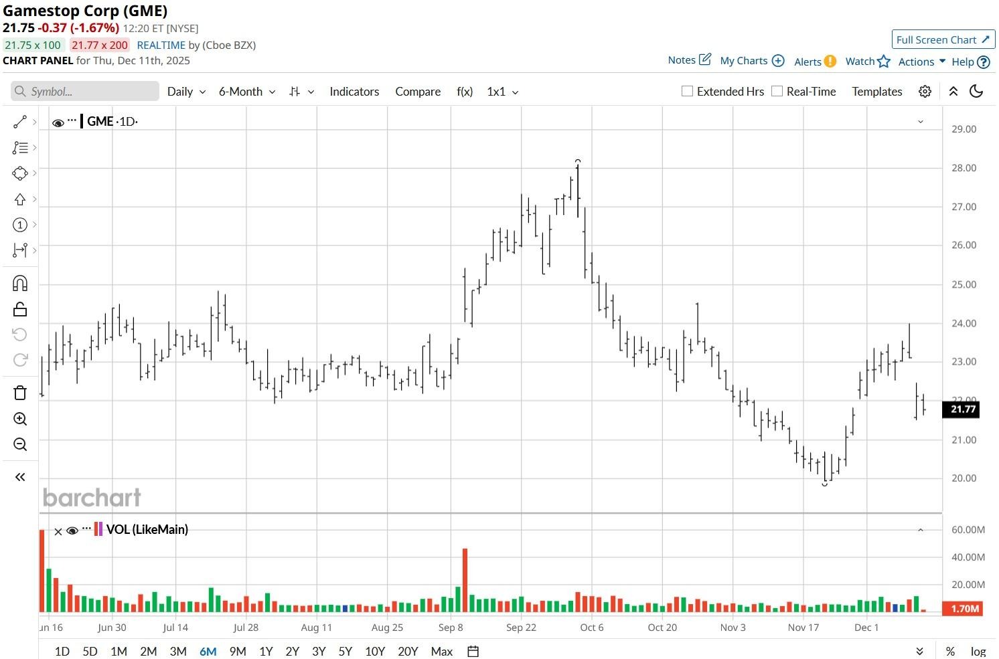Select the numbered annotation tool

tap(20, 225)
